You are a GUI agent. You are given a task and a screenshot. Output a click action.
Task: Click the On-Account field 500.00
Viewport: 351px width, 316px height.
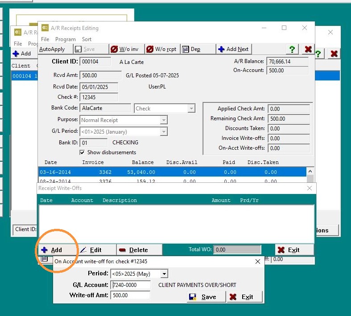click(287, 71)
